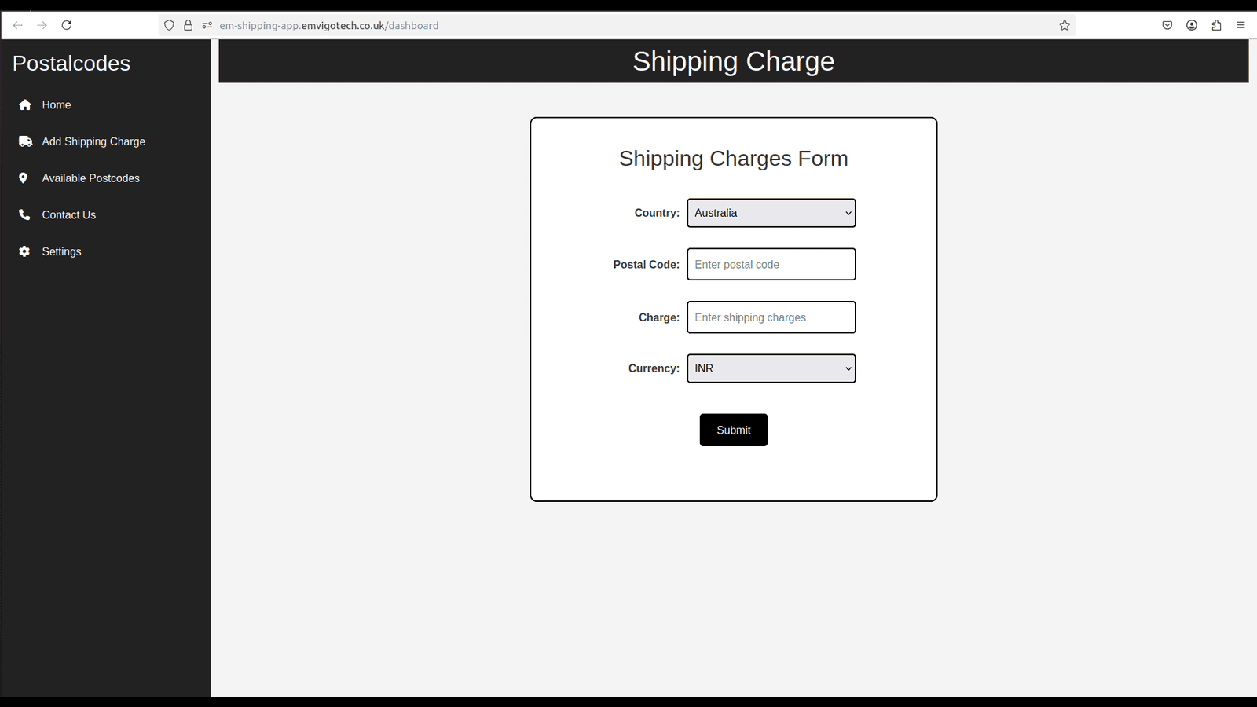This screenshot has width=1257, height=707.
Task: Click the Enter postal code field
Action: click(771, 264)
